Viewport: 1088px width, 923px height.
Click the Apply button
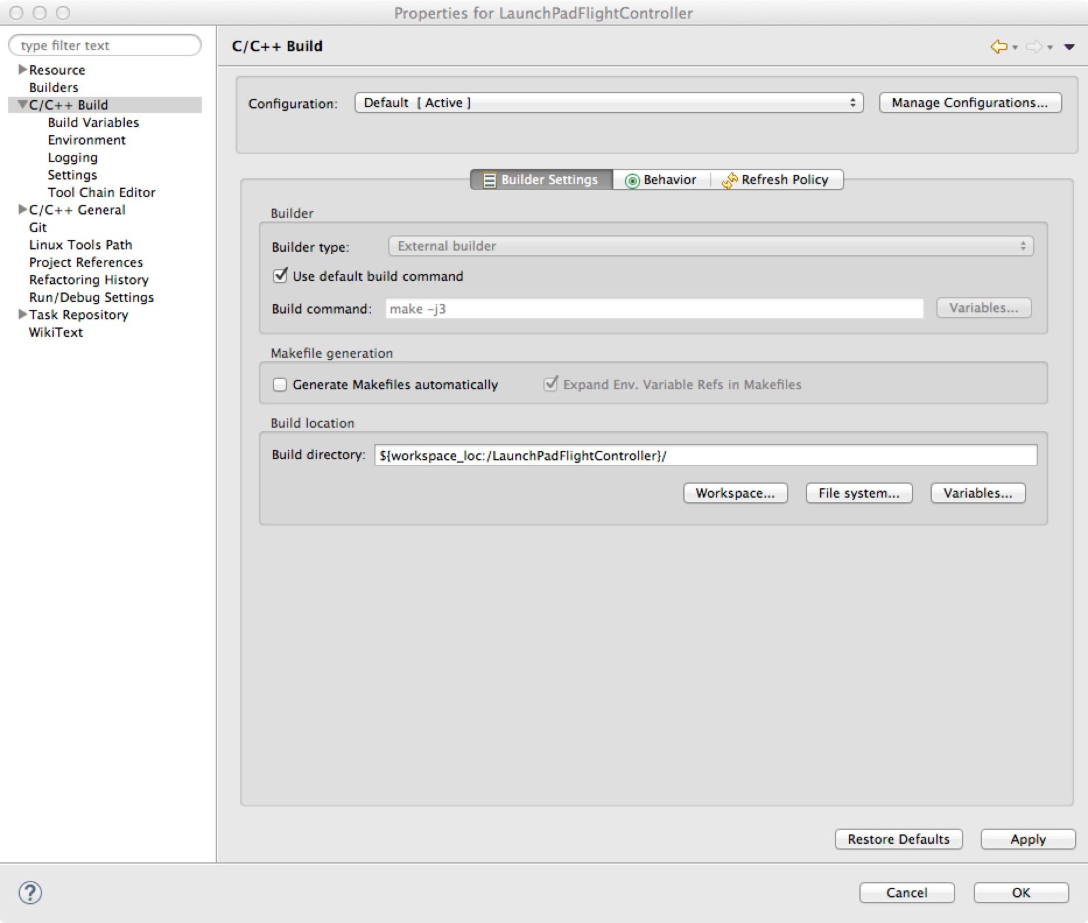[x=1028, y=839]
